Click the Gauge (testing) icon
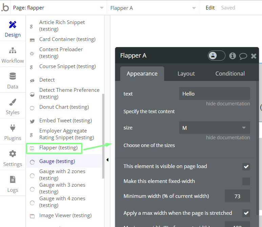Screen dimensions: 262x227 tap(32, 162)
